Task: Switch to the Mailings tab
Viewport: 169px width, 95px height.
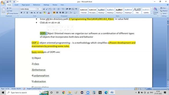Action: coord(46,5)
